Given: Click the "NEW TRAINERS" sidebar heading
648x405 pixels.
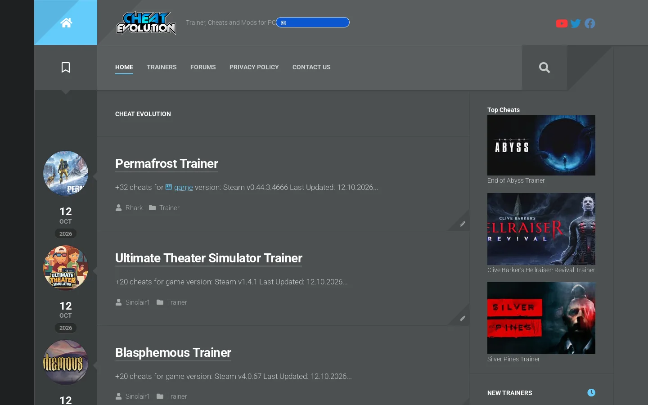Looking at the screenshot, I should (510, 393).
